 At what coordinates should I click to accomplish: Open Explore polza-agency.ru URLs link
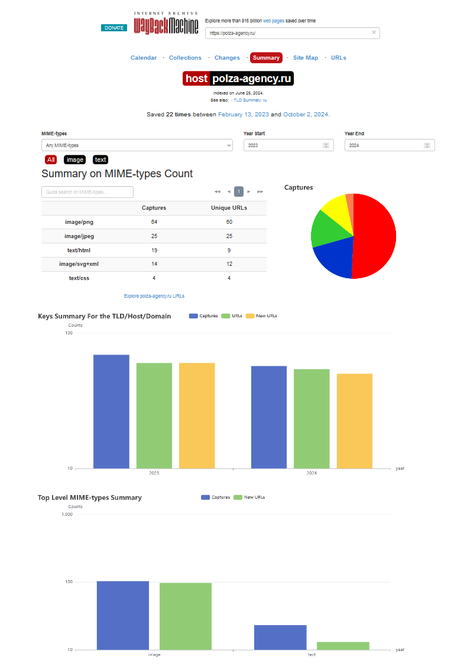point(154,296)
